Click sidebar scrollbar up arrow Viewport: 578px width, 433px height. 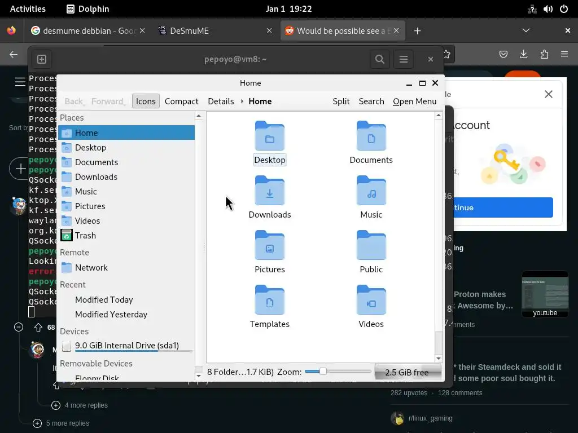[x=199, y=116]
